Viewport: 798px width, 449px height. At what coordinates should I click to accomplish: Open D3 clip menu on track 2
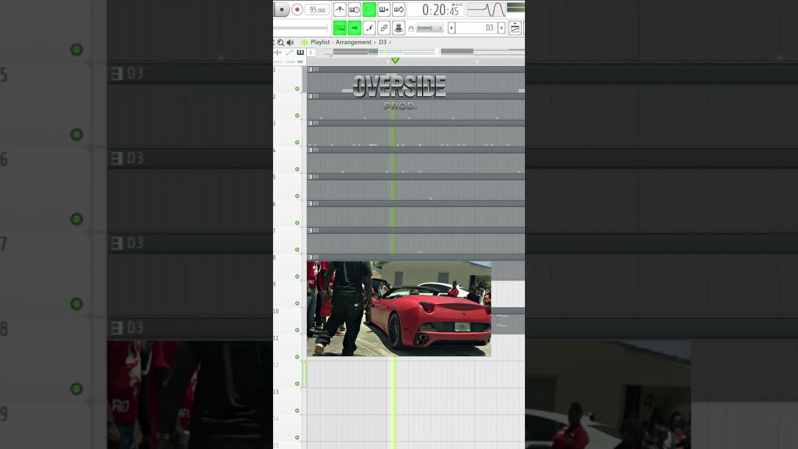(310, 96)
